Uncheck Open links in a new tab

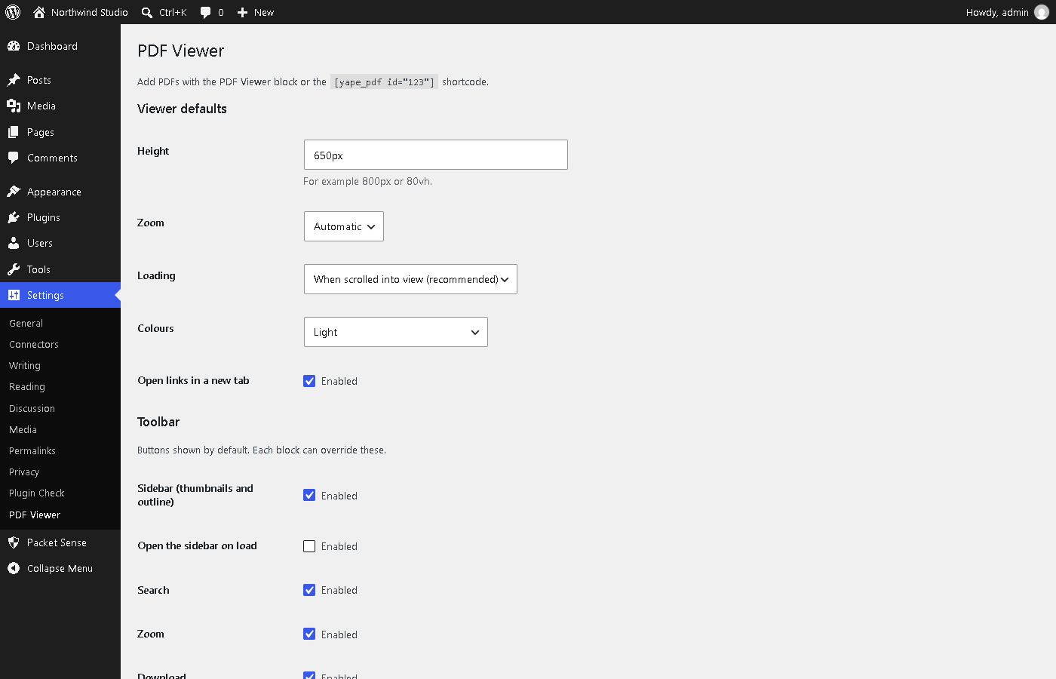(309, 381)
